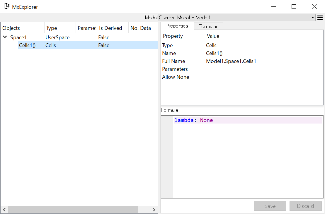Select the Space1 tree item
The height and width of the screenshot is (214, 325).
tap(18, 37)
